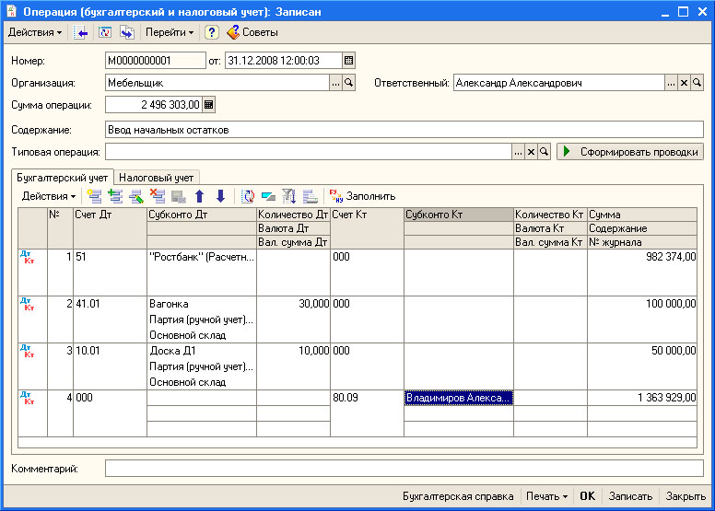Viewport: 715px width, 511px height.
Task: Click Дт/Кт icon of row 1
Action: click(x=28, y=258)
